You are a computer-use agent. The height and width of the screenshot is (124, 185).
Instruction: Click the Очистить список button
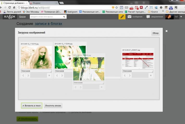(x=53, y=106)
